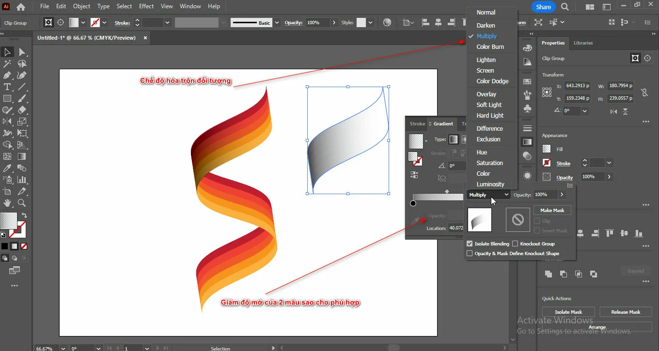The width and height of the screenshot is (659, 351).
Task: Enable the Knockout Group checkbox
Action: click(515, 244)
